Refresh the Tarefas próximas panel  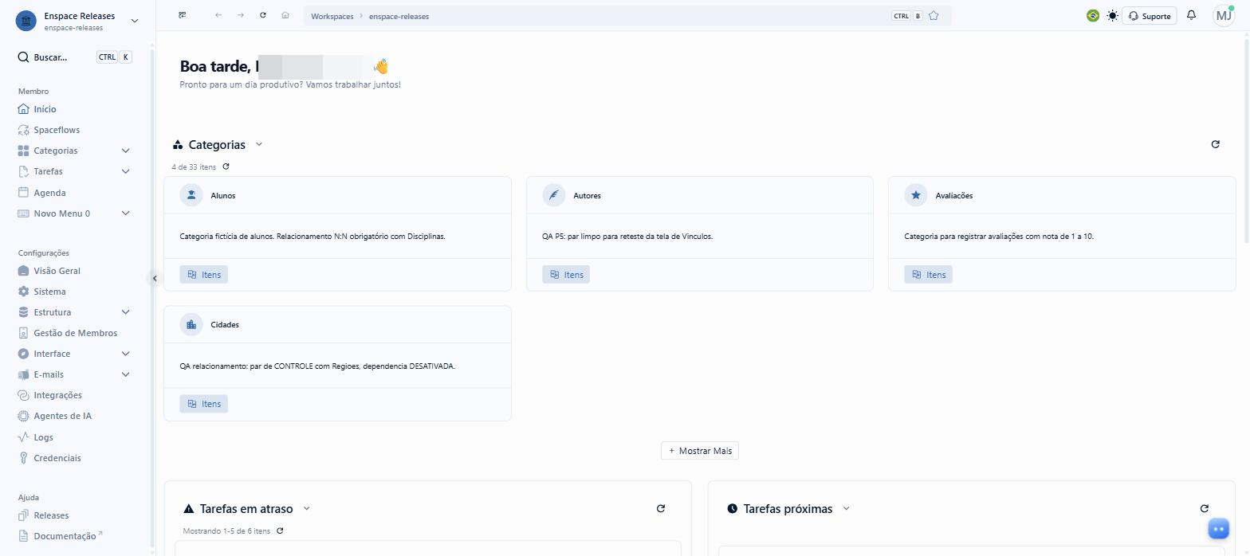coord(1204,508)
